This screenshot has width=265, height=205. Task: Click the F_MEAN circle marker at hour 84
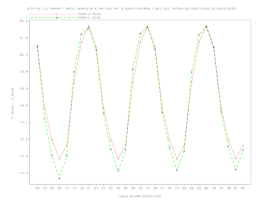click(243, 150)
